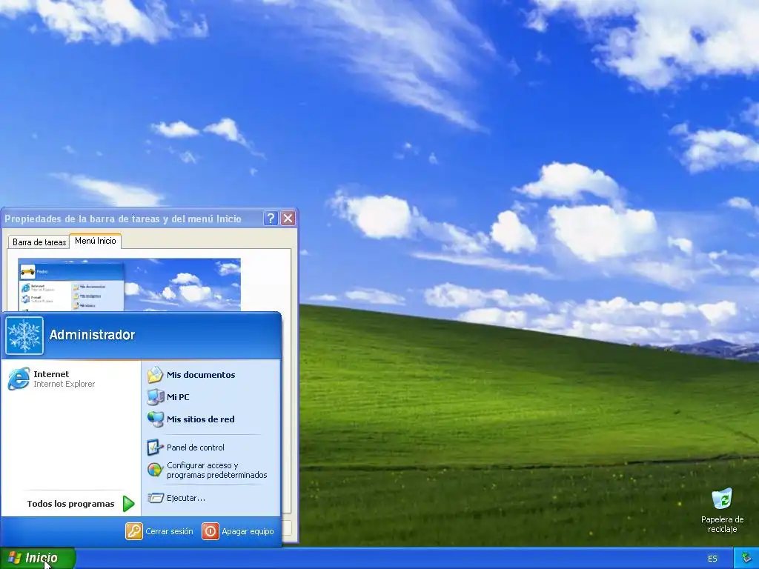Open Mis sitios de red icon
Screen dimensions: 759x569
click(x=156, y=419)
